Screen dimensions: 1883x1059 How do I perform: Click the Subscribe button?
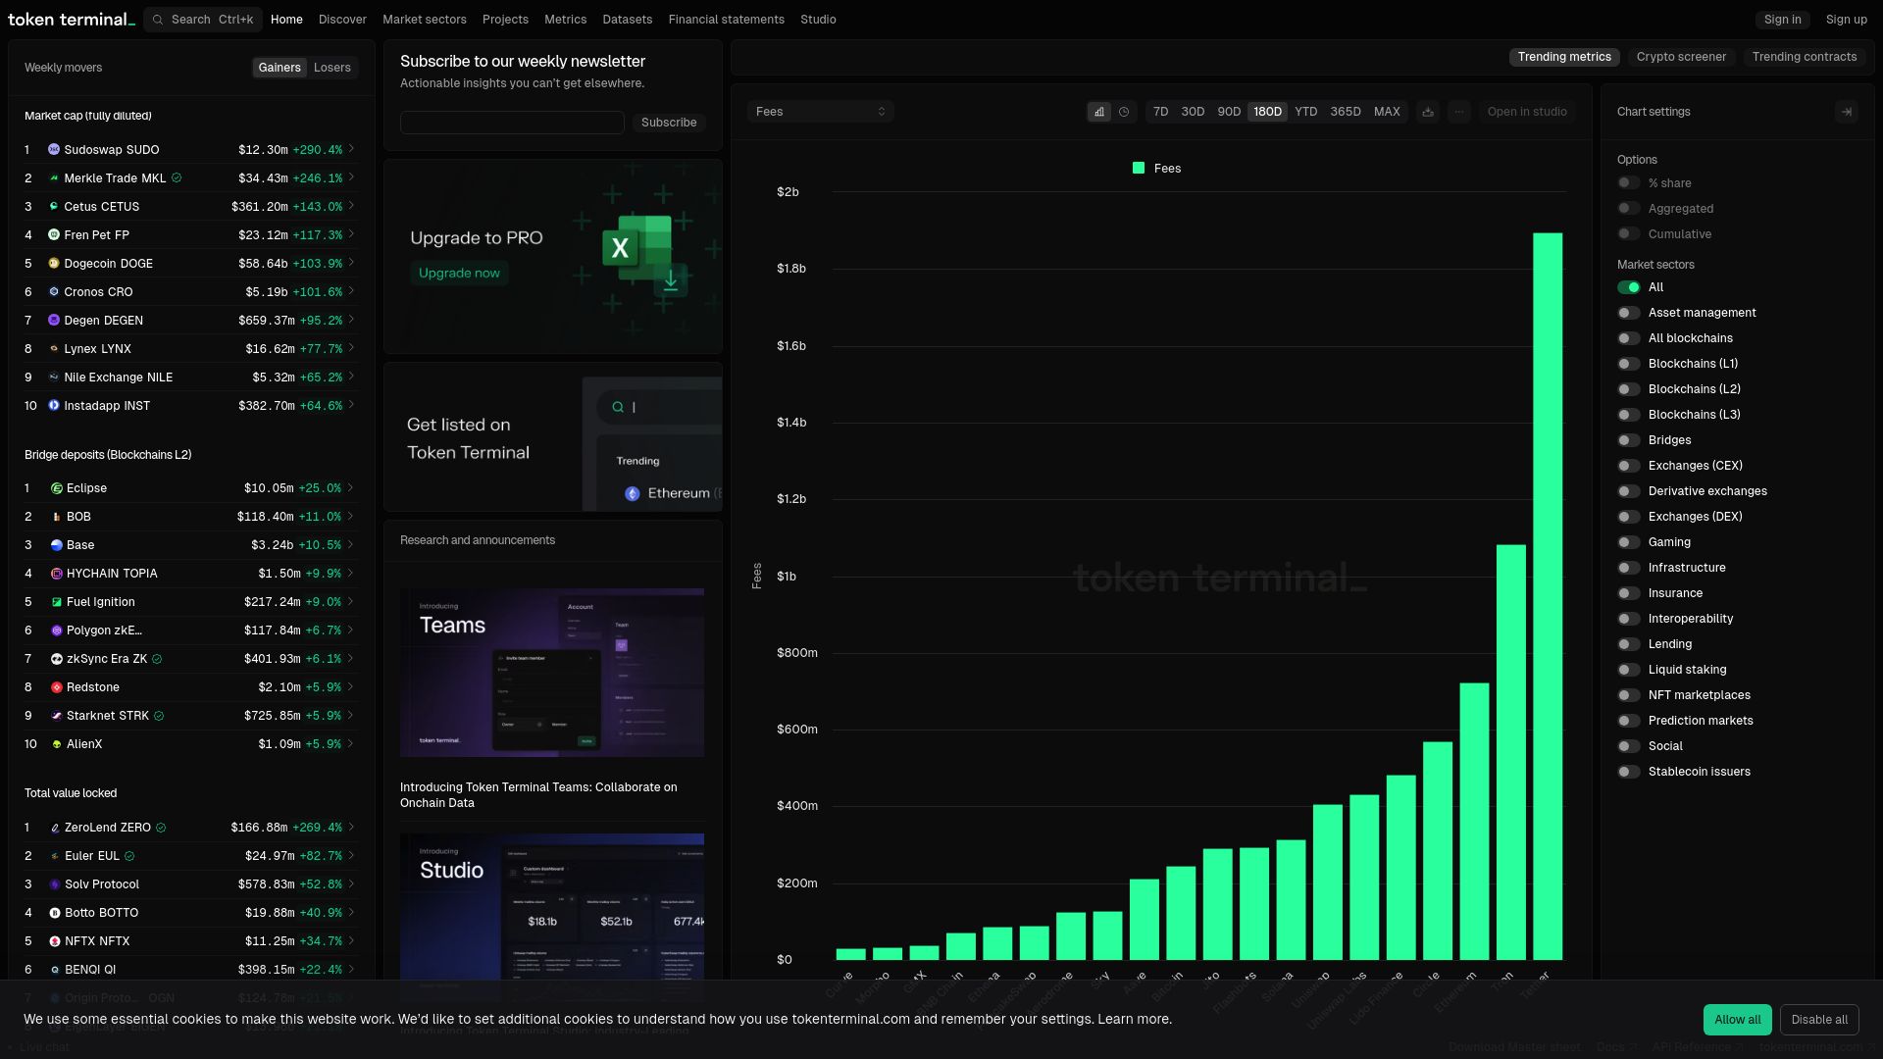pos(669,123)
